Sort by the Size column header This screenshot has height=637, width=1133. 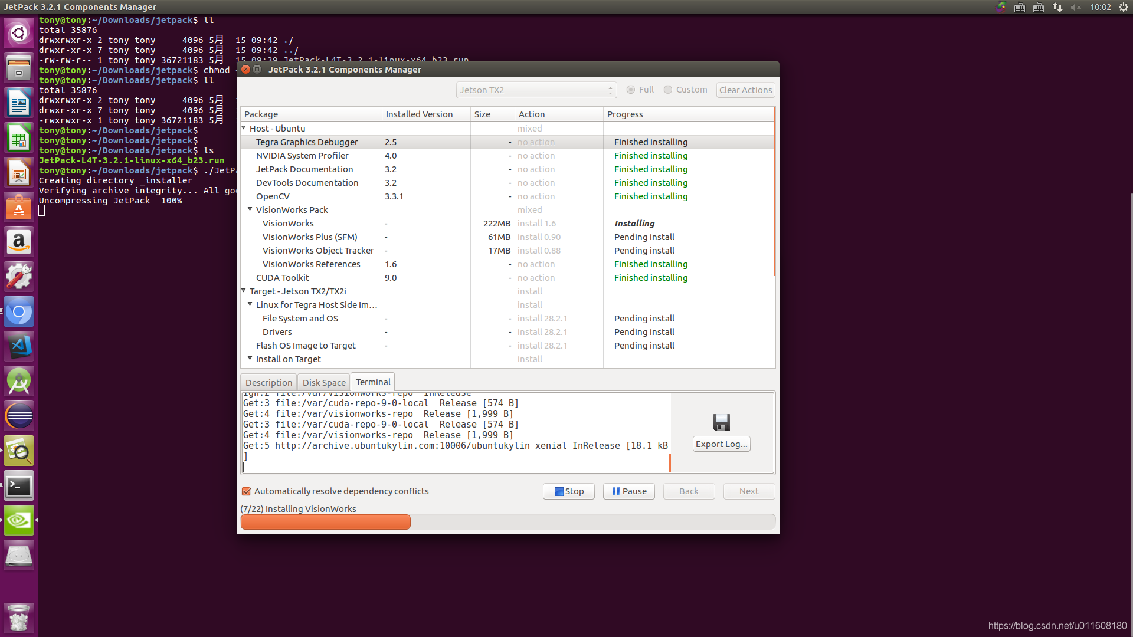pos(493,114)
